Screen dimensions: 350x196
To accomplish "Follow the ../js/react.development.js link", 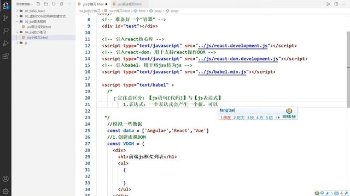I will 233,46.
